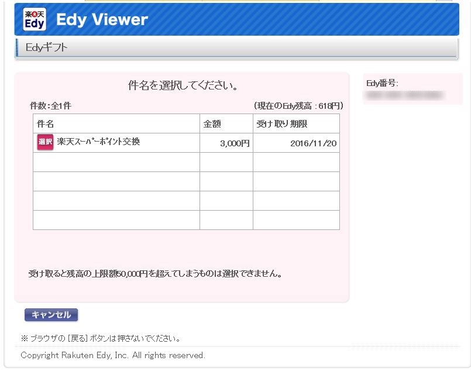Click the browser 戻る button warning note
471x371 pixels.
point(101,338)
